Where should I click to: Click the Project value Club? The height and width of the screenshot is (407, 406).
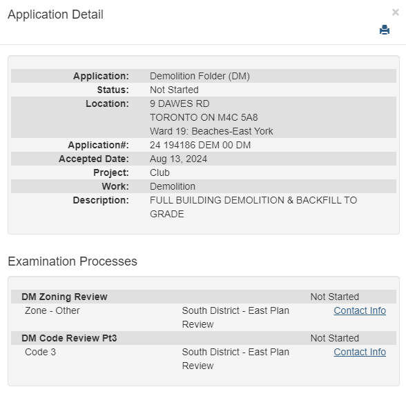(x=159, y=172)
